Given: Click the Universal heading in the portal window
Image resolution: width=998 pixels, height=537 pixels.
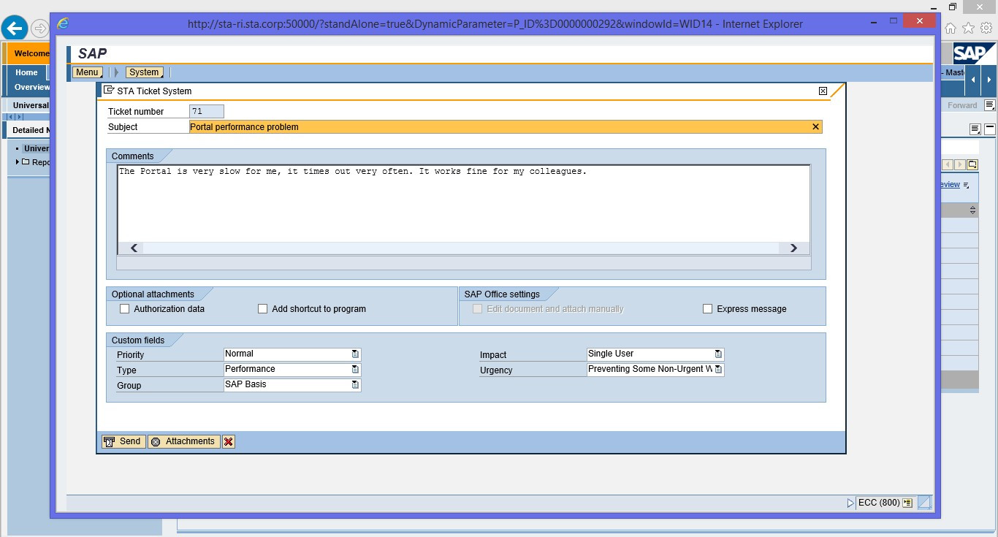Looking at the screenshot, I should [x=31, y=105].
